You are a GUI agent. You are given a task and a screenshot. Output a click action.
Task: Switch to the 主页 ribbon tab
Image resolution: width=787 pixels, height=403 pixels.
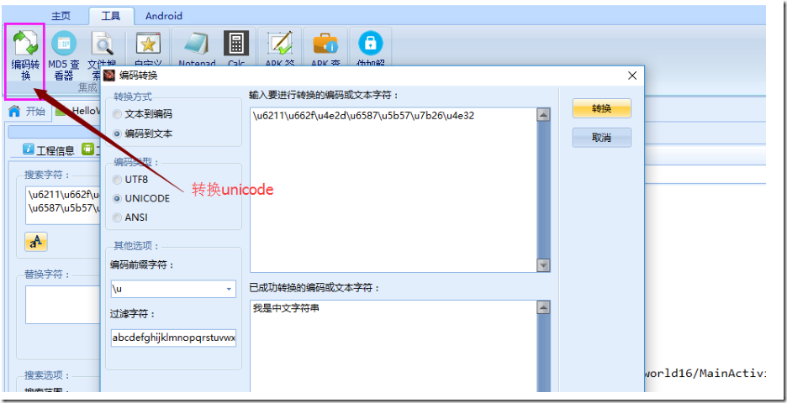(61, 16)
